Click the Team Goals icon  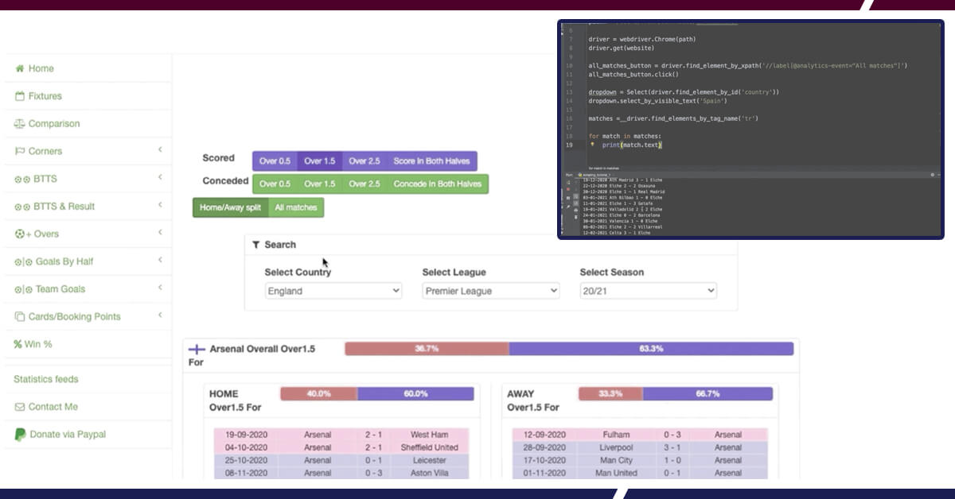[x=22, y=289]
